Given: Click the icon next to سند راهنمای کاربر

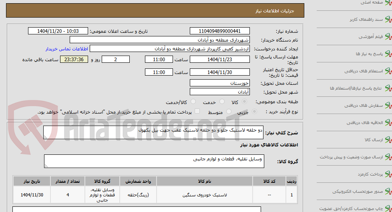Looking at the screenshot, I should point(388,20).
